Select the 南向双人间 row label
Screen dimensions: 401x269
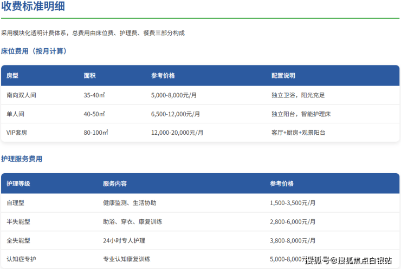21,95
